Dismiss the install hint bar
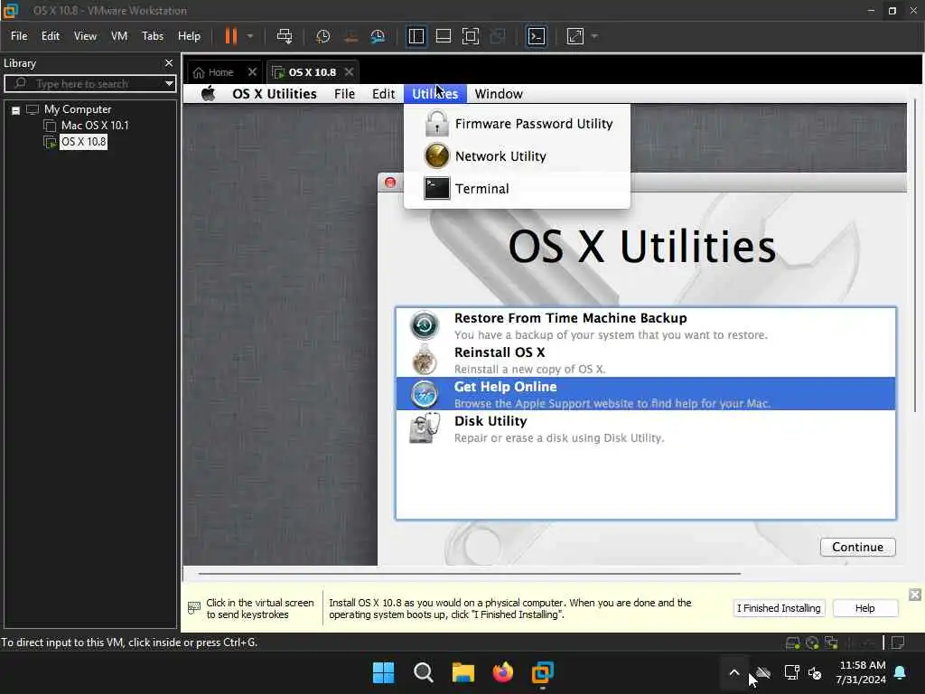 click(915, 595)
